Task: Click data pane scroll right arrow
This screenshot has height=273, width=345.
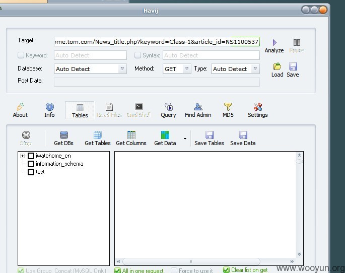Action: (292, 261)
